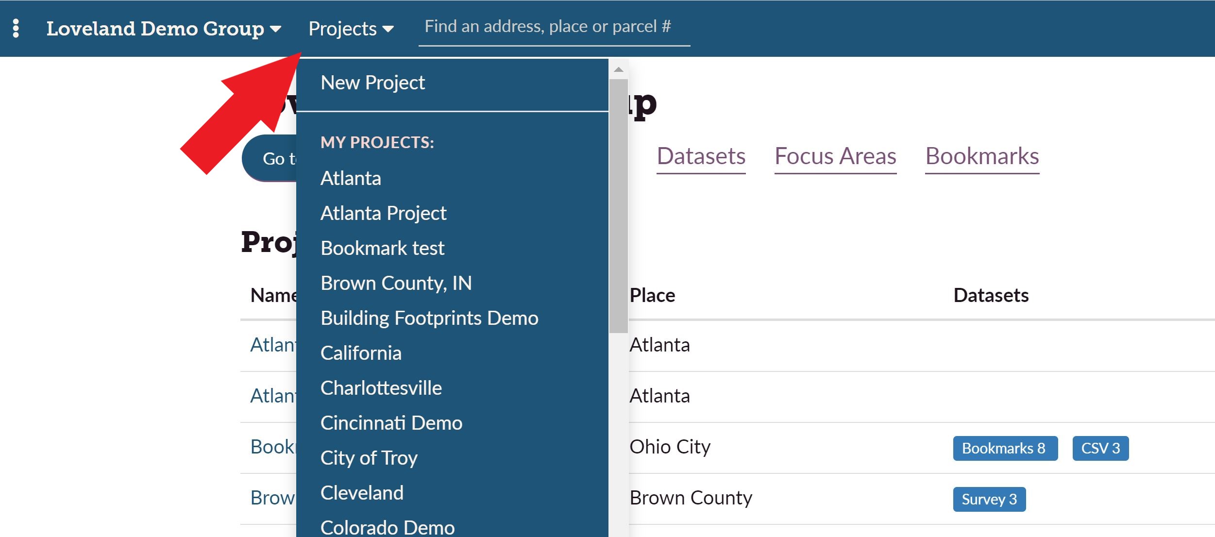
Task: Click the Survey 3 dataset badge
Action: [x=989, y=499]
